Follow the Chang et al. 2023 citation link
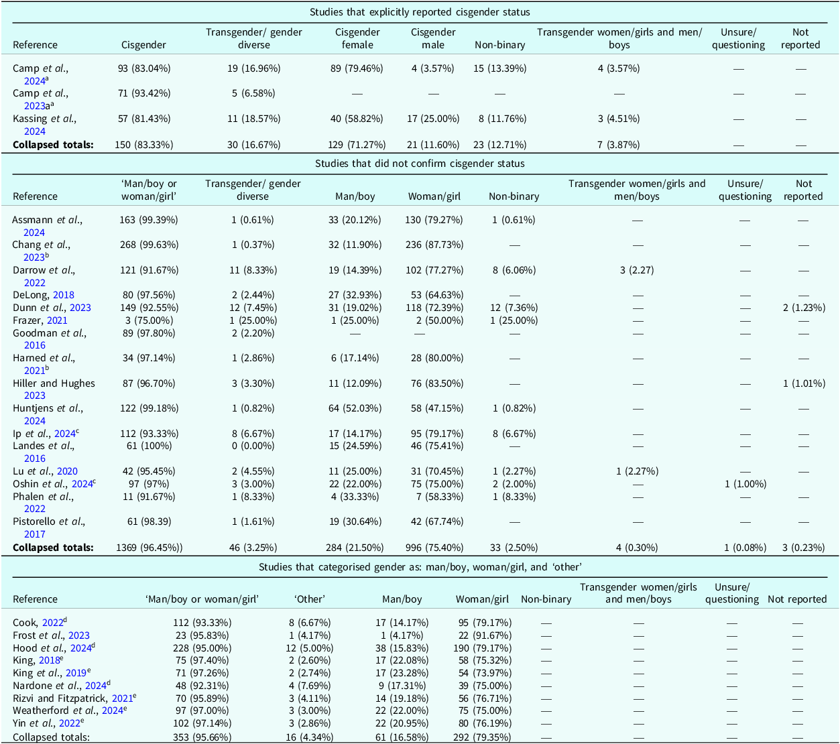This screenshot has height=744, width=840. pos(34,257)
